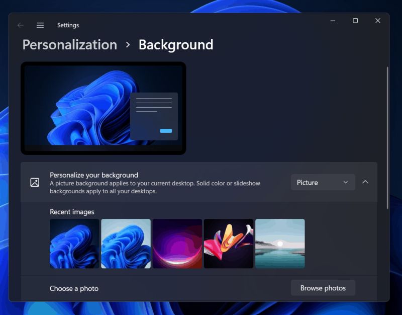Click Browse photos to choose a photo

tap(323, 288)
